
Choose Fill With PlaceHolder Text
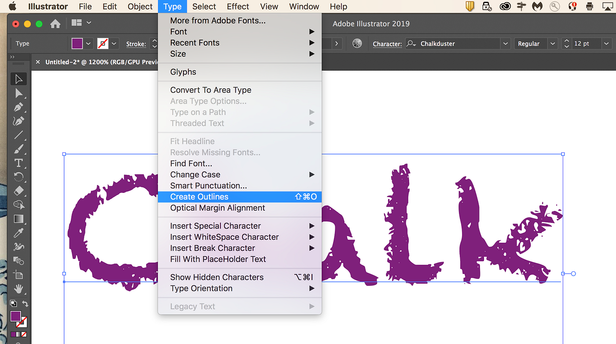(x=240, y=259)
